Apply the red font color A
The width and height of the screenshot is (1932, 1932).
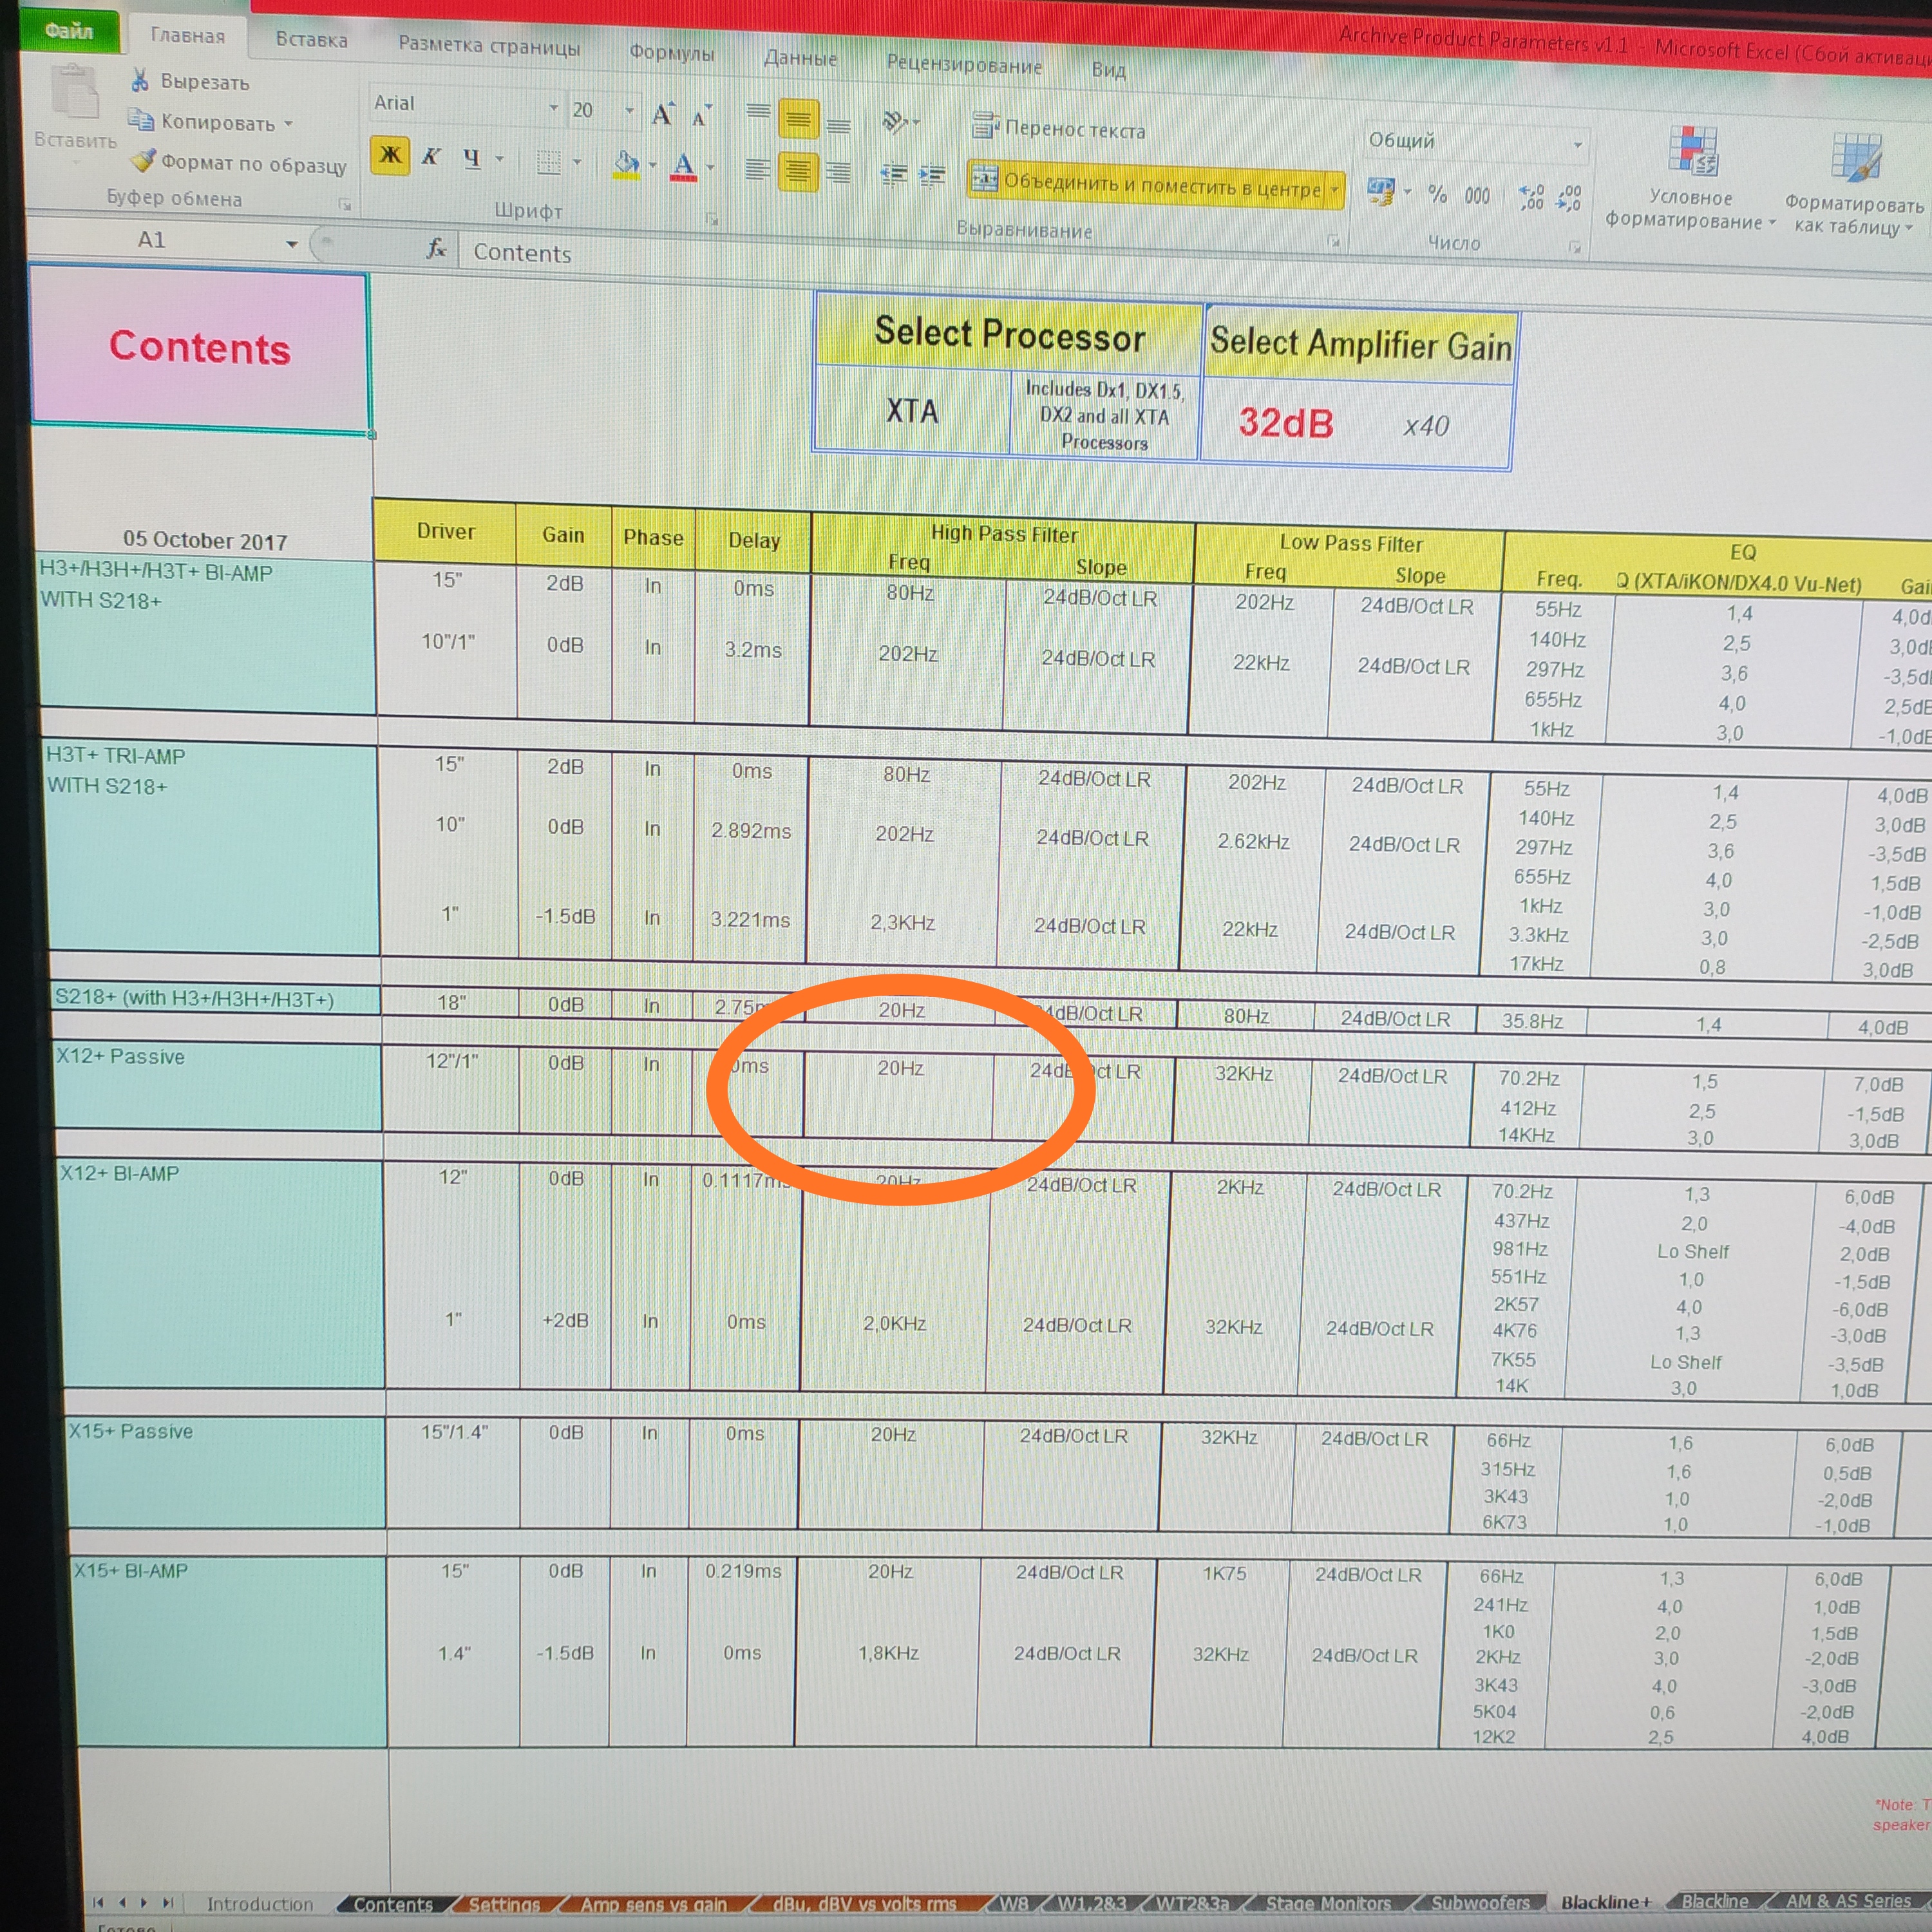[x=683, y=167]
